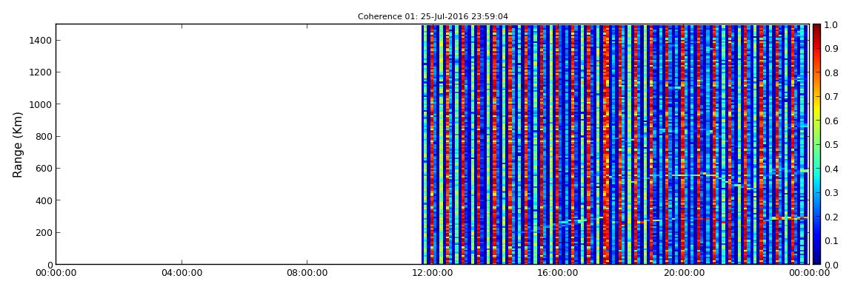This screenshot has width=852, height=301.
Task: Click the 1400 tick label on range axis
Action: pos(40,40)
